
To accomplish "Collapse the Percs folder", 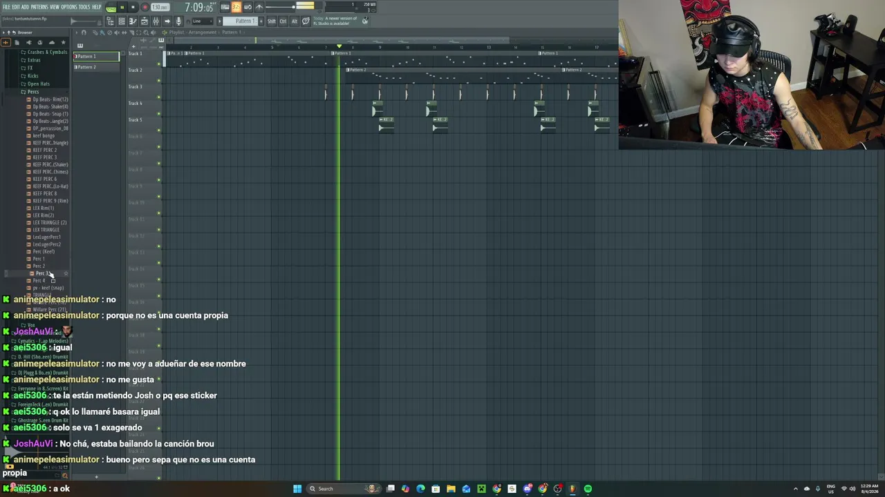I will pyautogui.click(x=33, y=92).
